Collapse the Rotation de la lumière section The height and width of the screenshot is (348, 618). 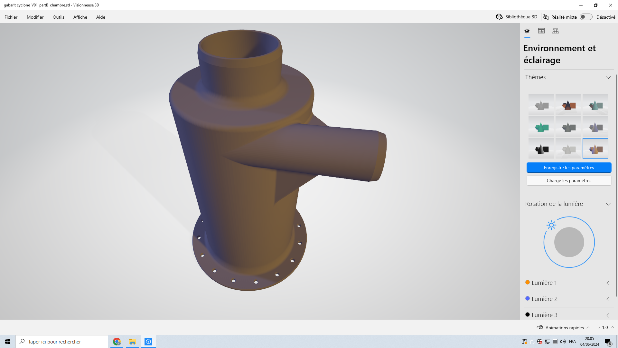click(x=608, y=204)
